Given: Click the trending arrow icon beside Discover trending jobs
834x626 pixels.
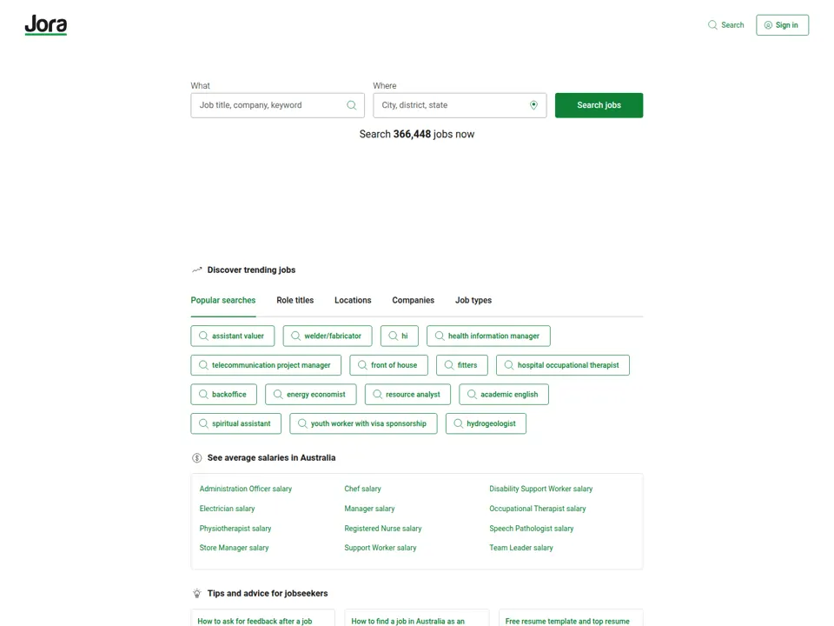Looking at the screenshot, I should pos(197,270).
